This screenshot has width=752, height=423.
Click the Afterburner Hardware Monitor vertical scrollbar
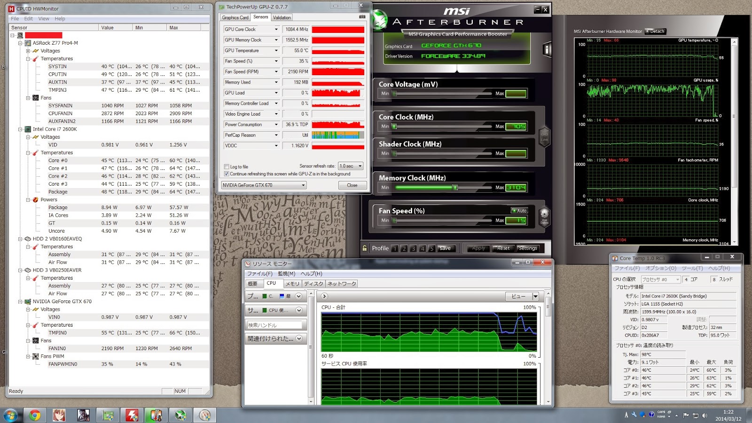pos(734,141)
